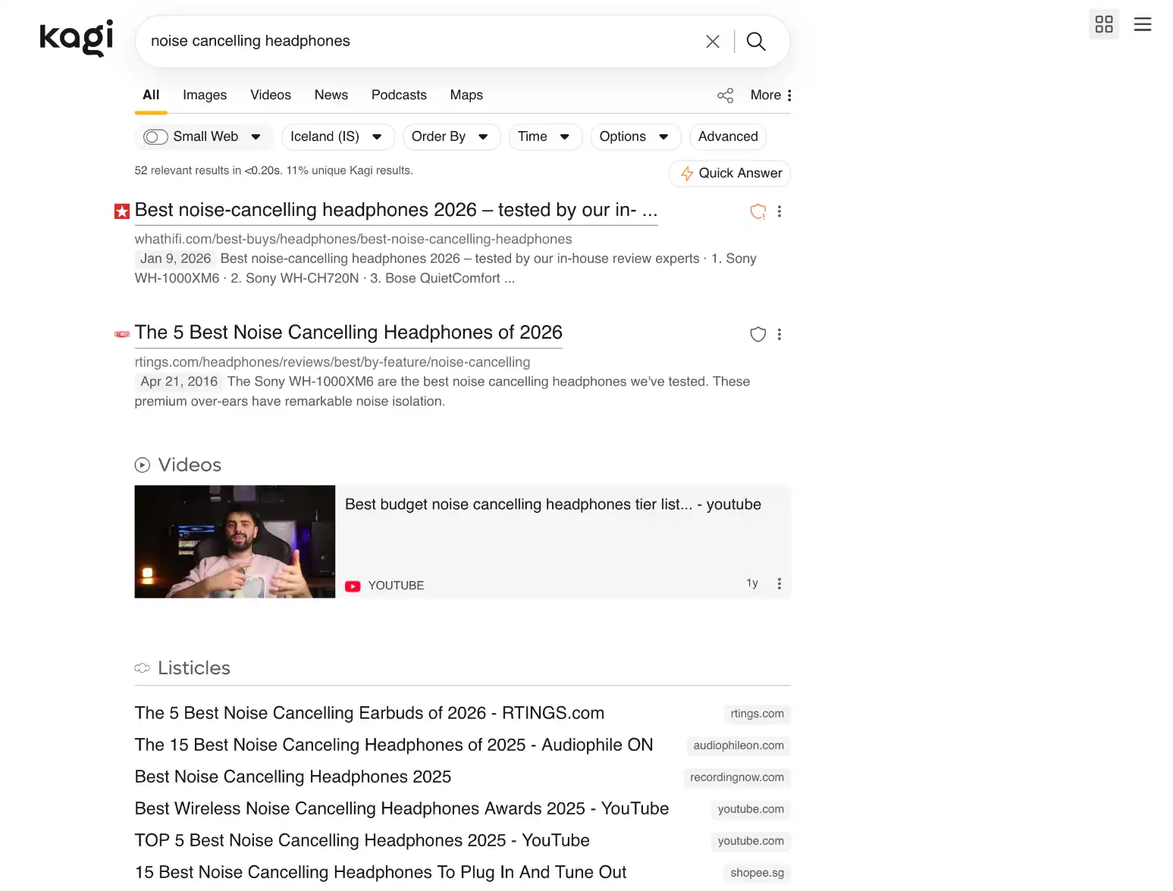Click the orange shield icon on the whathifi result
The width and height of the screenshot is (1173, 891).
tap(757, 211)
